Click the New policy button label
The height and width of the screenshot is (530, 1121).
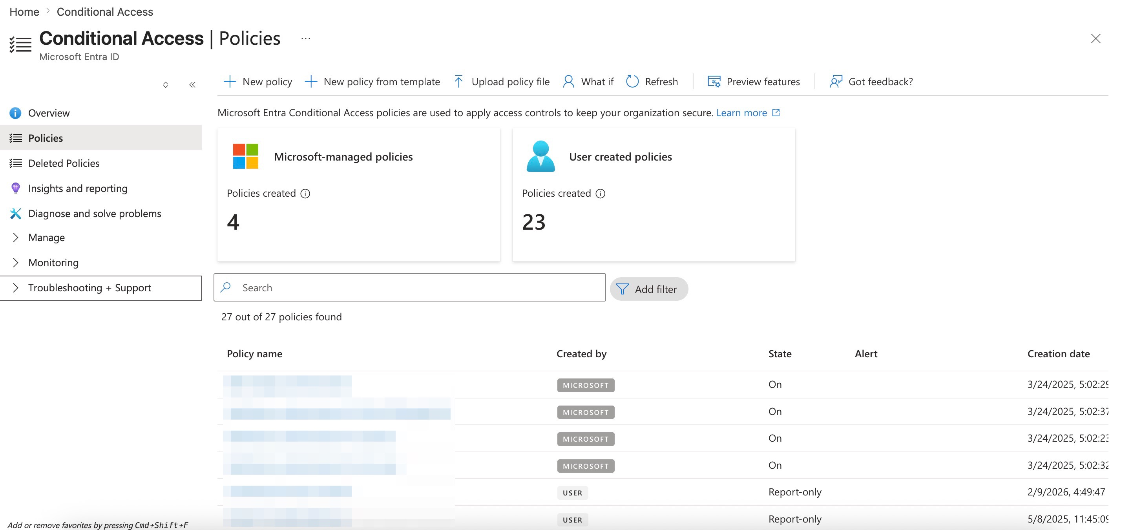coord(267,81)
